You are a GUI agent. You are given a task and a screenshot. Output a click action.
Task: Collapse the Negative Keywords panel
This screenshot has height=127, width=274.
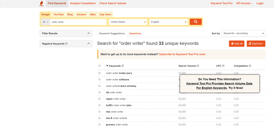66,44
